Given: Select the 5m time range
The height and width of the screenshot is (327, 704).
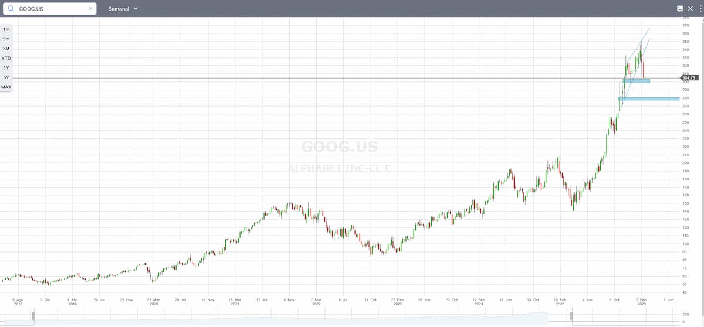Looking at the screenshot, I should [6, 39].
